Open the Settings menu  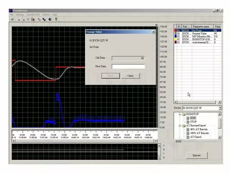click(19, 15)
